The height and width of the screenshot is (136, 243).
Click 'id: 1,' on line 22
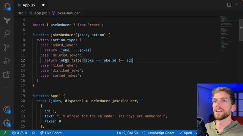pos(50,111)
